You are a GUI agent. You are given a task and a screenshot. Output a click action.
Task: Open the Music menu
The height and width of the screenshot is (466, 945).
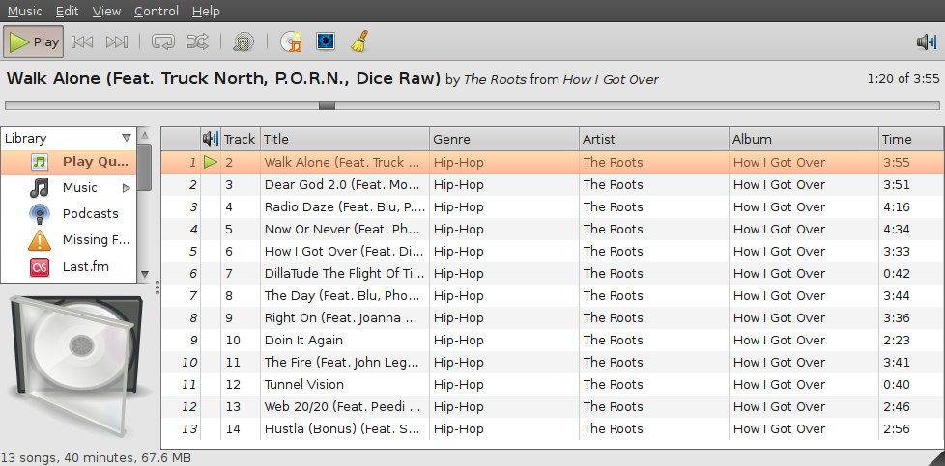[25, 11]
